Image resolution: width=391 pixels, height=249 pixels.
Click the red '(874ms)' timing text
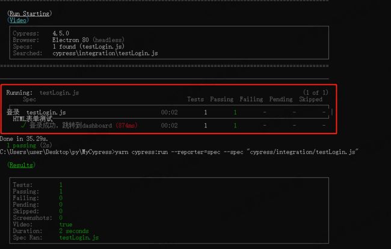click(x=127, y=125)
